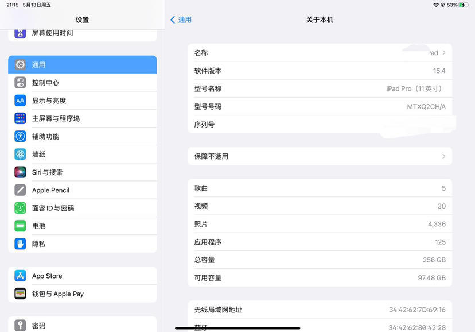Tap the Display & Brightness AA icon
The image size is (475, 332).
pyautogui.click(x=20, y=101)
